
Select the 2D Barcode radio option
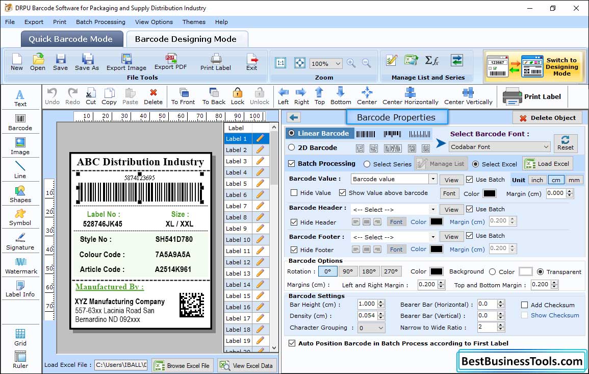pyautogui.click(x=292, y=147)
